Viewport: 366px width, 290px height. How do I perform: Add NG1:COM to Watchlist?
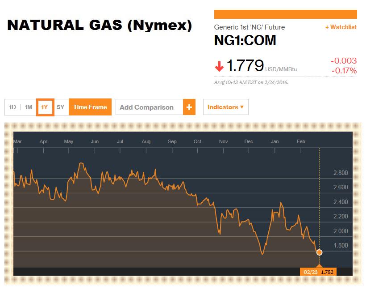click(341, 27)
